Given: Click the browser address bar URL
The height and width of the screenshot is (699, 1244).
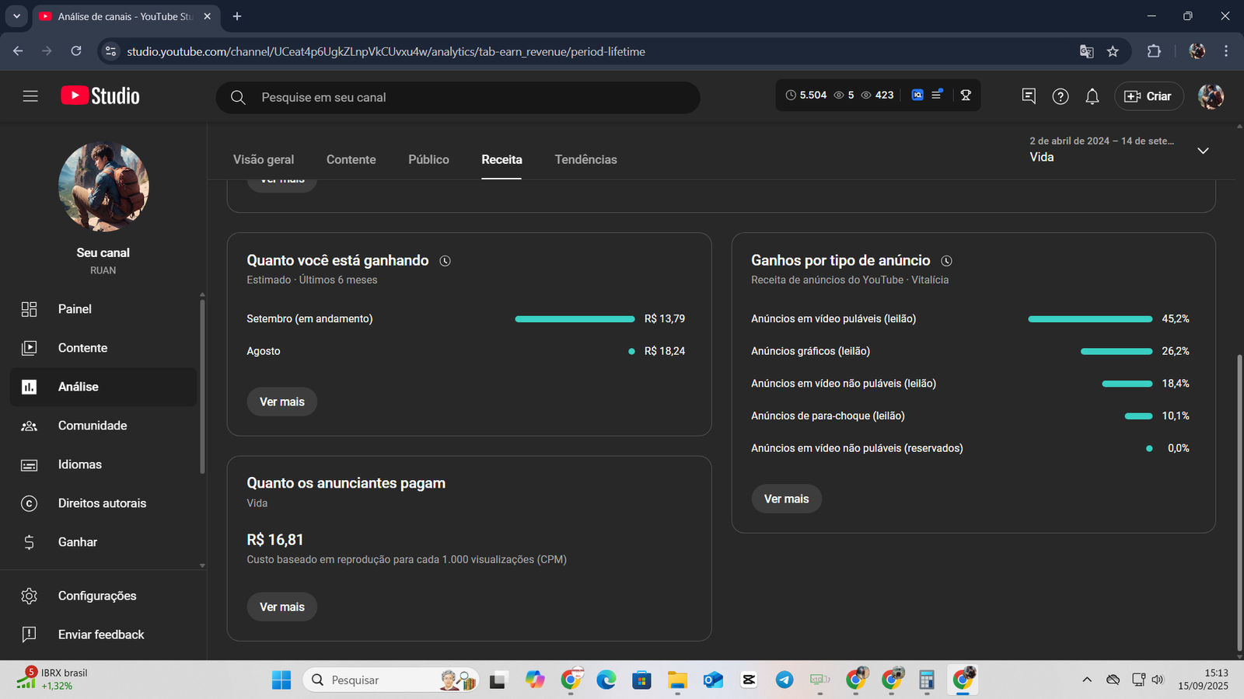Looking at the screenshot, I should click(386, 51).
